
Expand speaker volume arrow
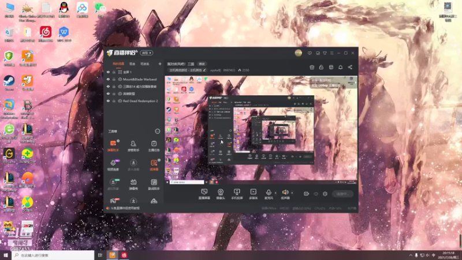[292, 193]
